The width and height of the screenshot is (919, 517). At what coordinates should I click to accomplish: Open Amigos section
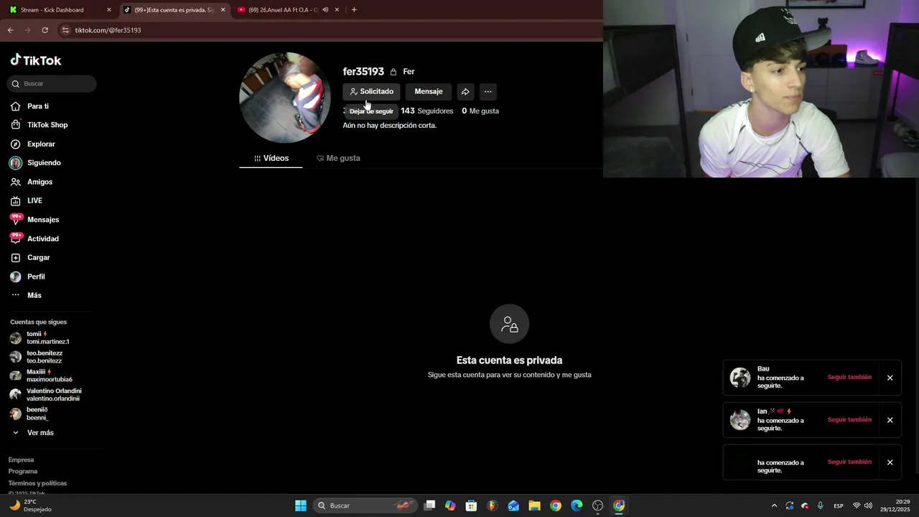(39, 182)
